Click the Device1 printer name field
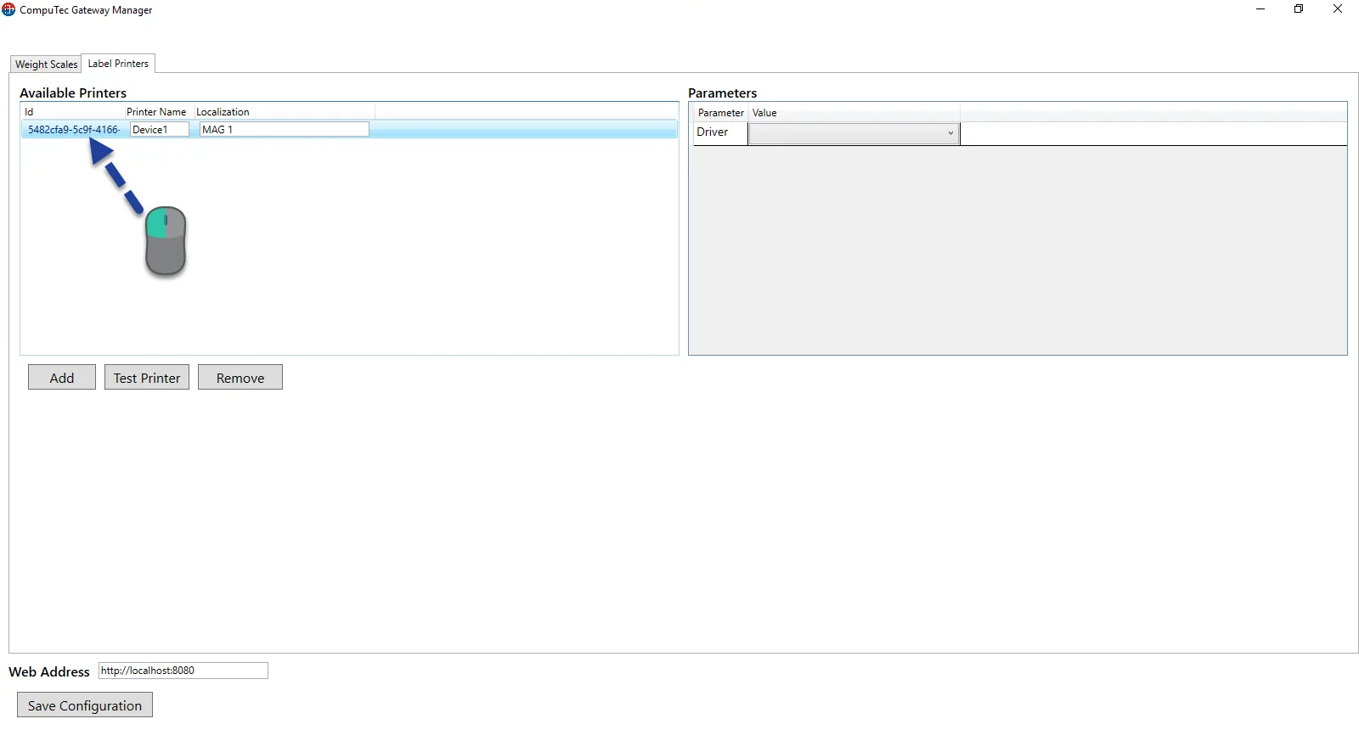The width and height of the screenshot is (1359, 730). pyautogui.click(x=159, y=130)
